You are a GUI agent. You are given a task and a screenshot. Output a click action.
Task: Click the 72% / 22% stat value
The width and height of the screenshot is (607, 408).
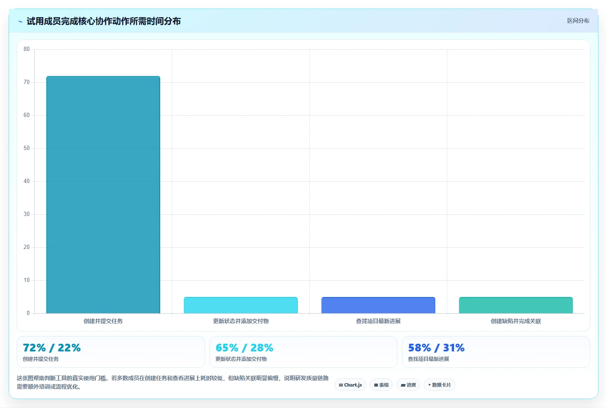(52, 348)
